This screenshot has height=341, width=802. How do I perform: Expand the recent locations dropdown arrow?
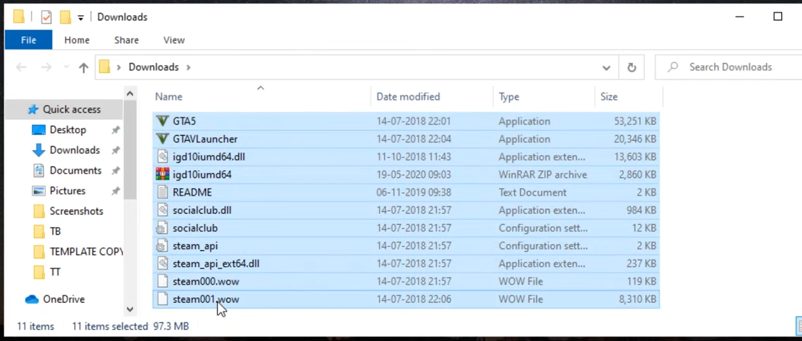point(66,67)
